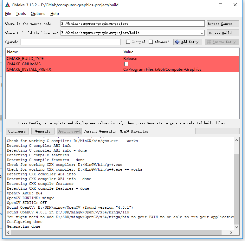The width and height of the screenshot is (245, 241).
Task: Click the Browse Source button
Action: pos(223,24)
